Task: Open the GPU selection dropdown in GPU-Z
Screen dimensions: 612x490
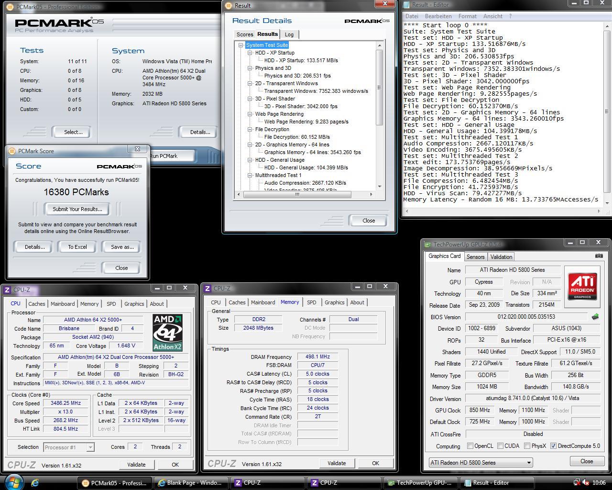Action: pos(481,463)
